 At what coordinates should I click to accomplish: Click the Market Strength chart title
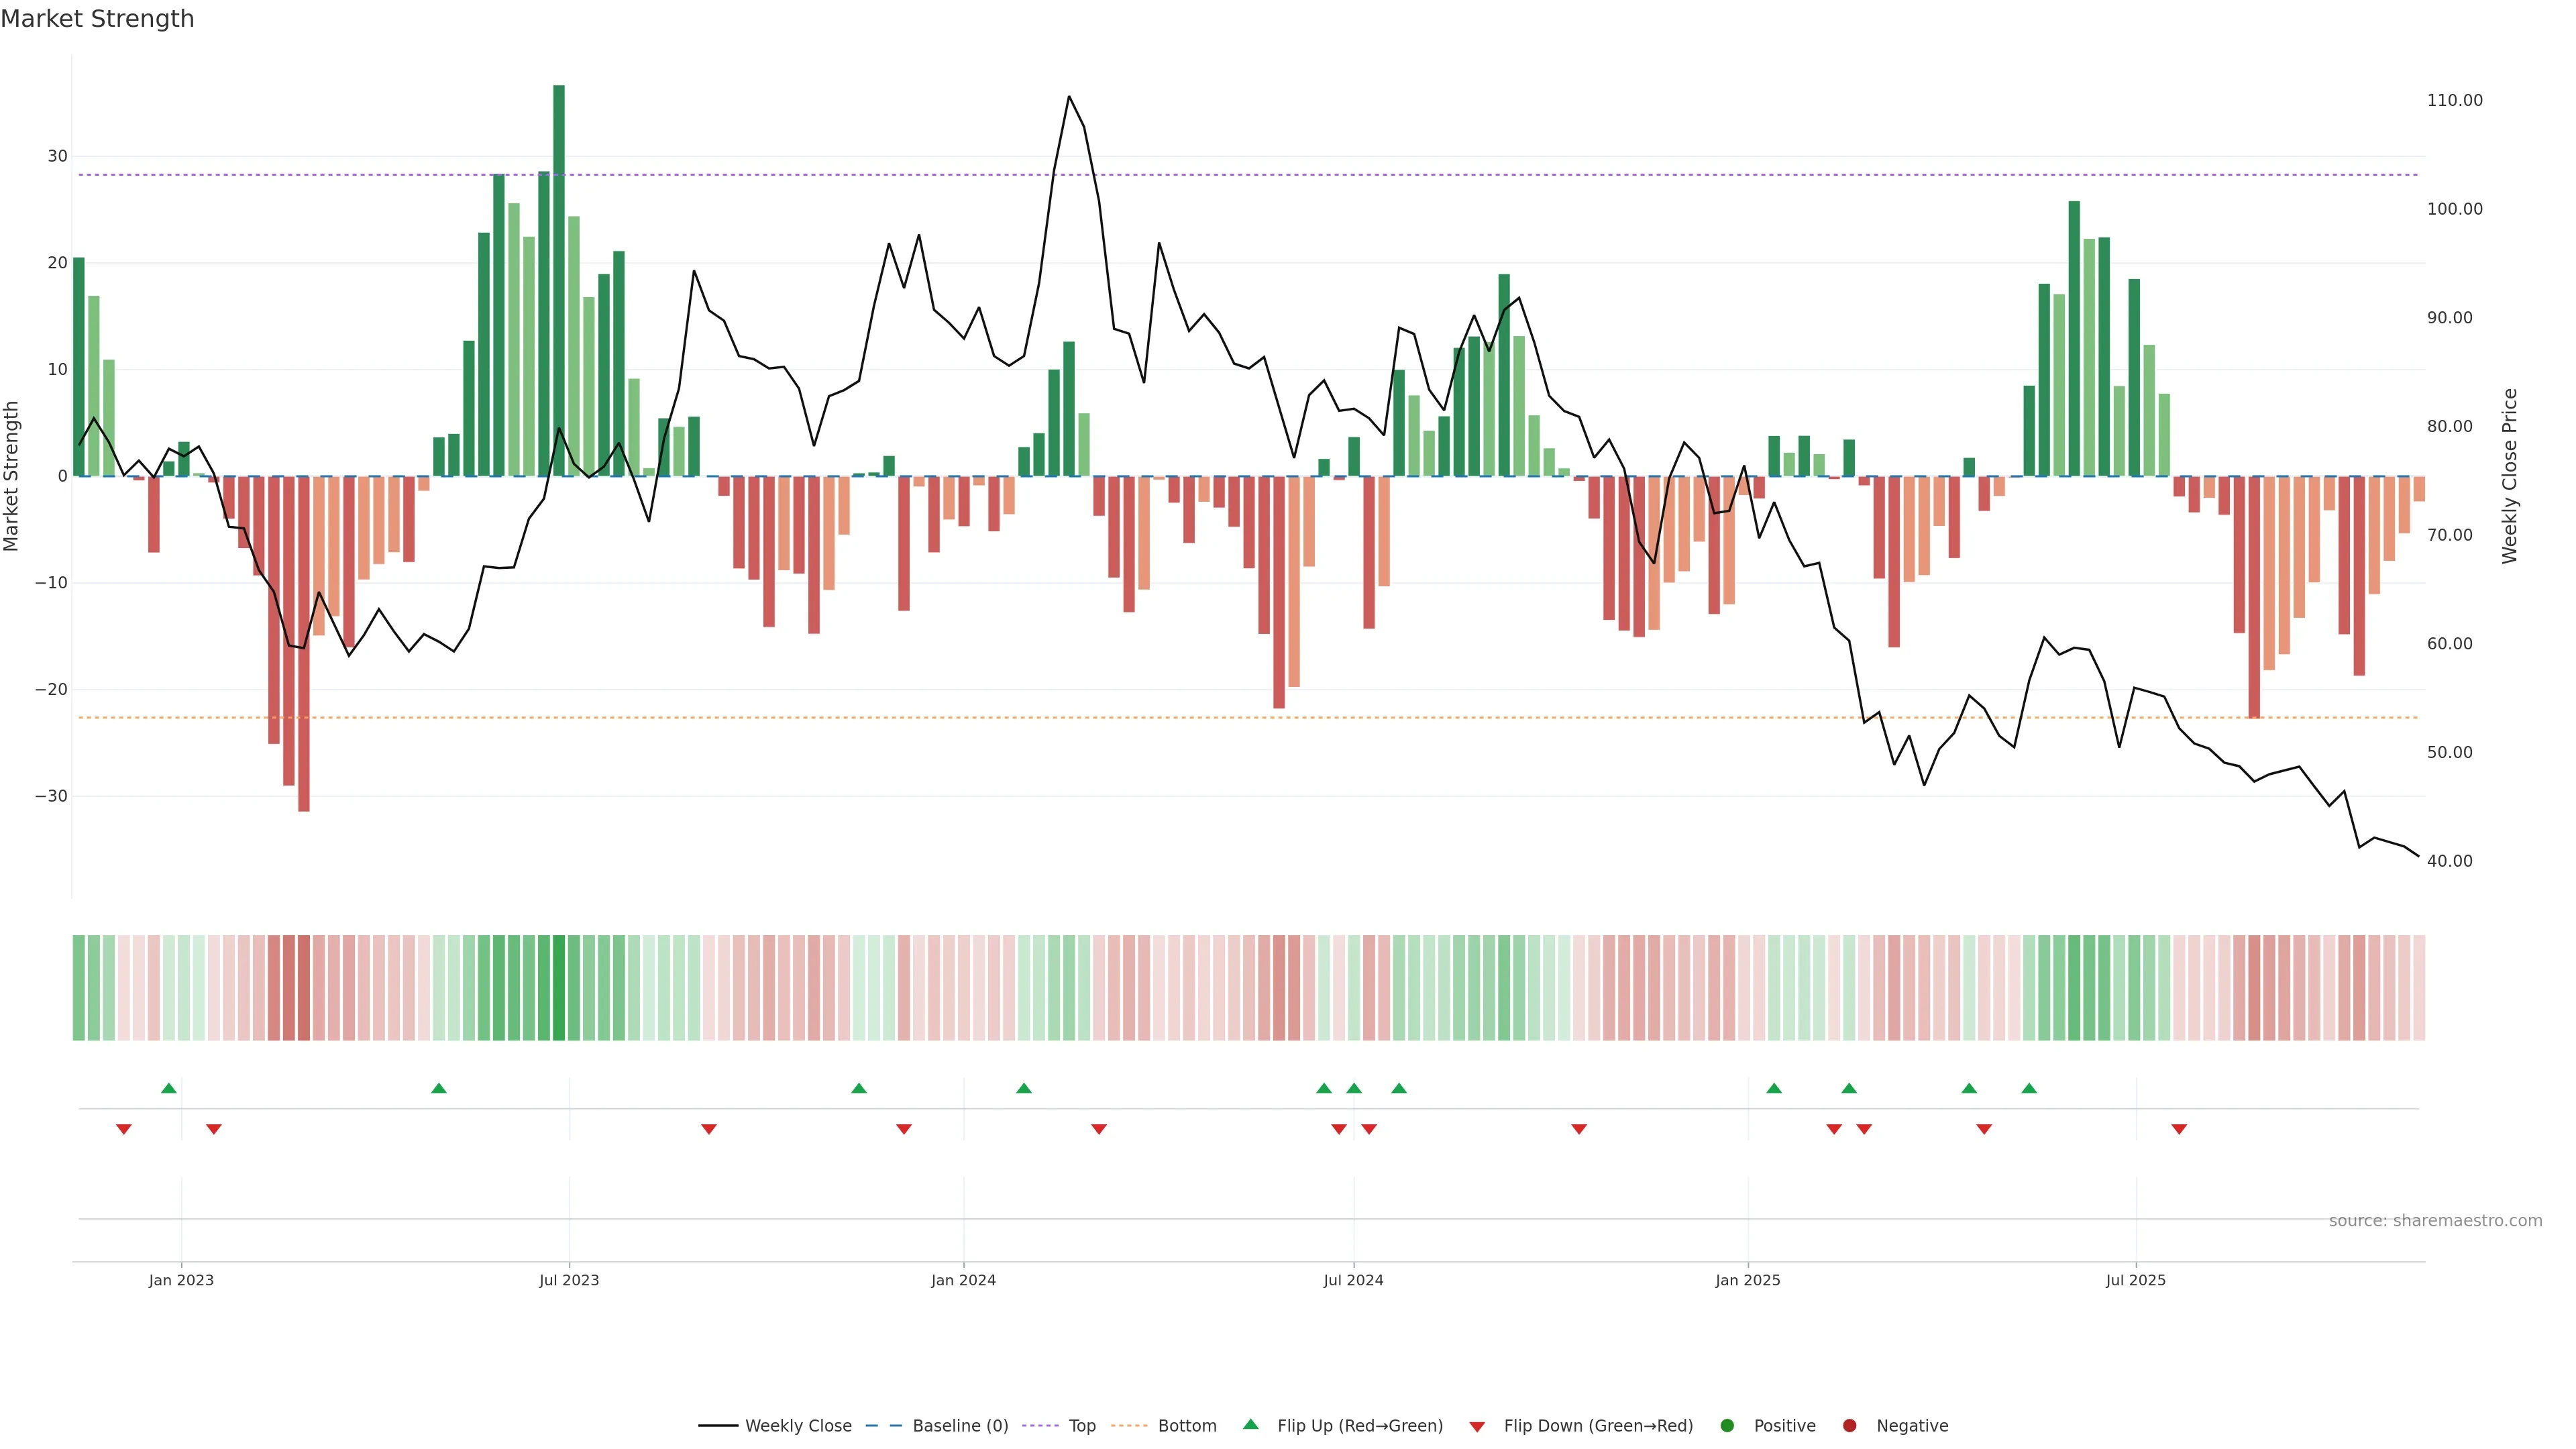[x=97, y=19]
